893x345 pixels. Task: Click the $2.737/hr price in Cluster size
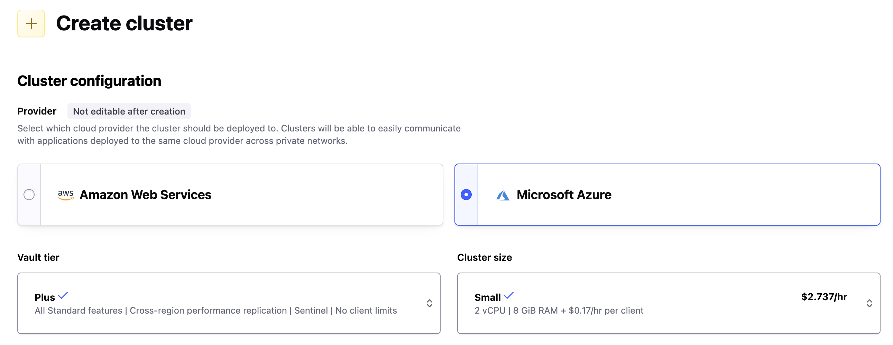824,297
